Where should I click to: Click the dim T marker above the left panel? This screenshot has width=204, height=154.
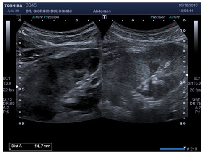click(x=18, y=17)
